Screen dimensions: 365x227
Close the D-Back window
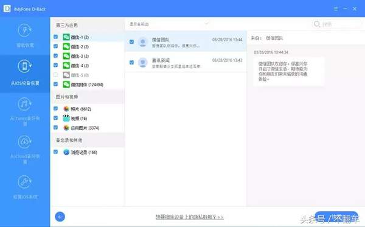[355, 9]
